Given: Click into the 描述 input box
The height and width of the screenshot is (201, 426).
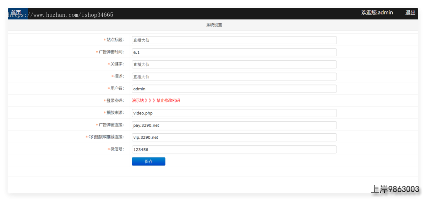Looking at the screenshot, I should [x=234, y=77].
